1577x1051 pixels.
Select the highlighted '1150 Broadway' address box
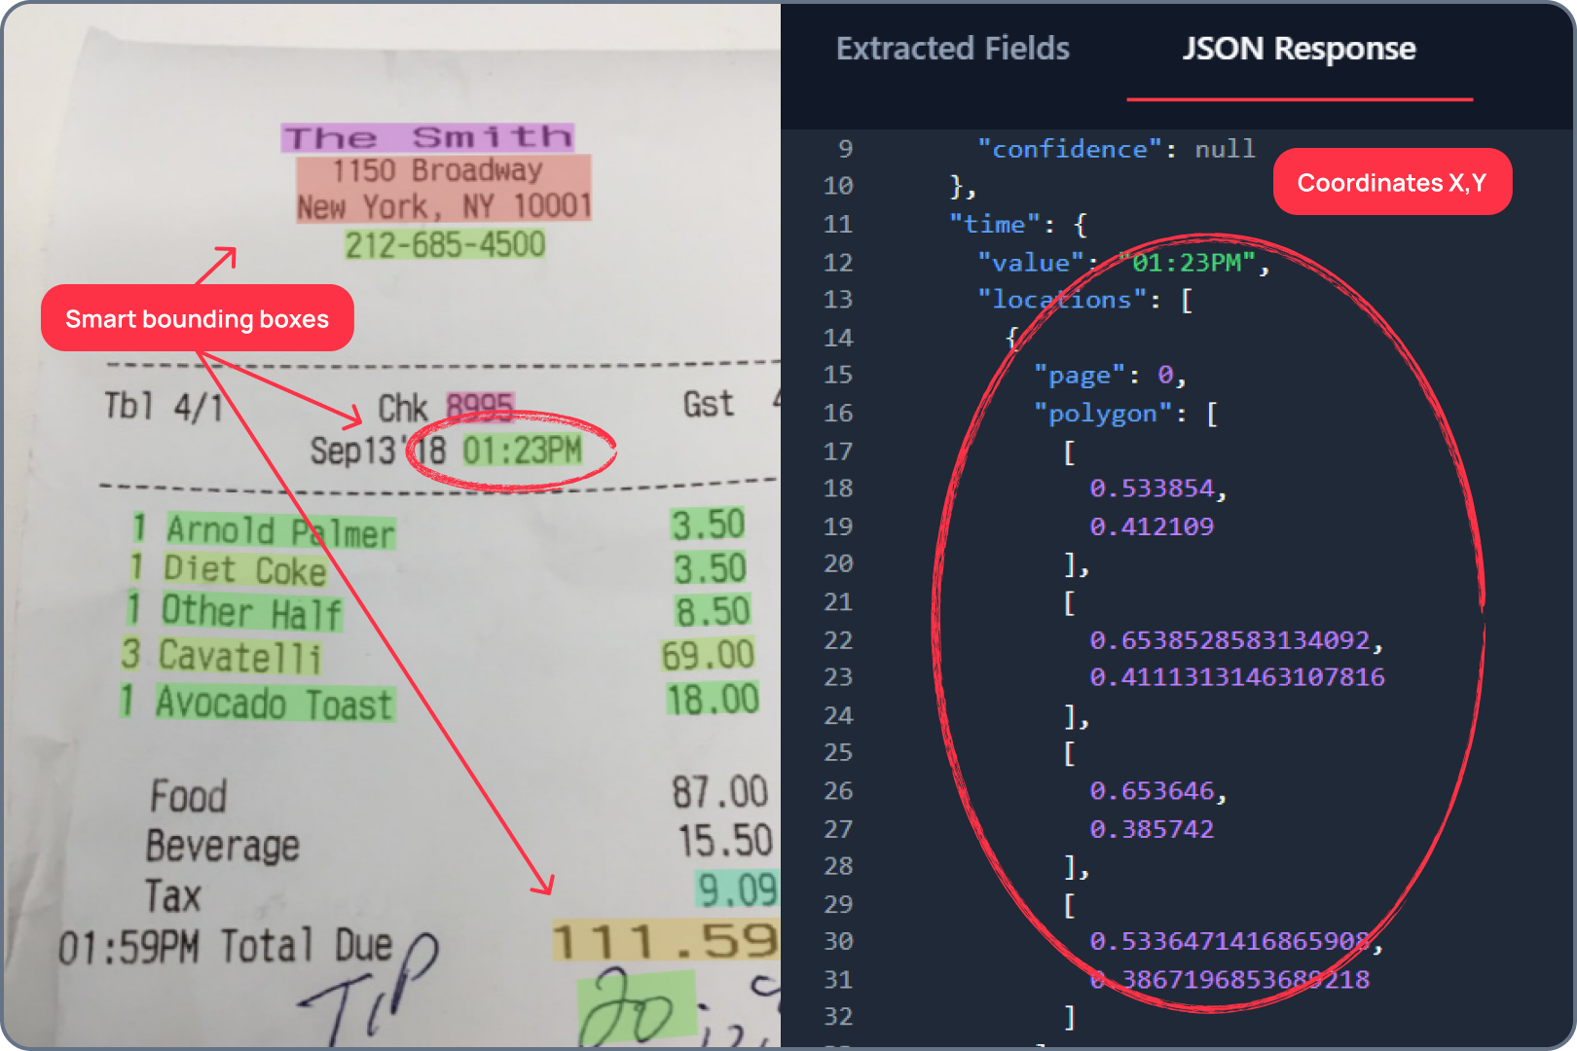(444, 189)
